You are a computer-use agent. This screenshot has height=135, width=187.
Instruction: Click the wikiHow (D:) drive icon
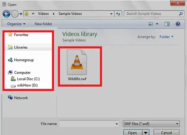coord(13,86)
